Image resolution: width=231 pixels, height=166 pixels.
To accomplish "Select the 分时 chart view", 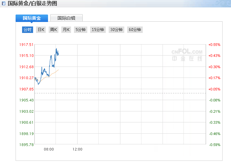I will 28,30.
